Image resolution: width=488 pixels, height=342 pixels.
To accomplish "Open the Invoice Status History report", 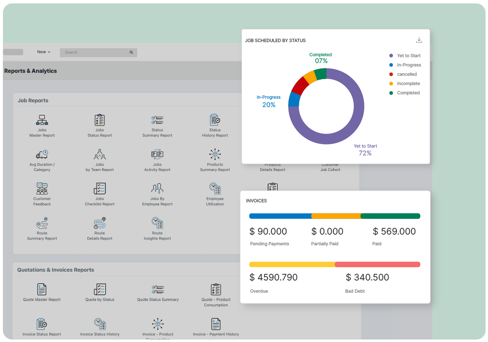I will click(x=100, y=324).
